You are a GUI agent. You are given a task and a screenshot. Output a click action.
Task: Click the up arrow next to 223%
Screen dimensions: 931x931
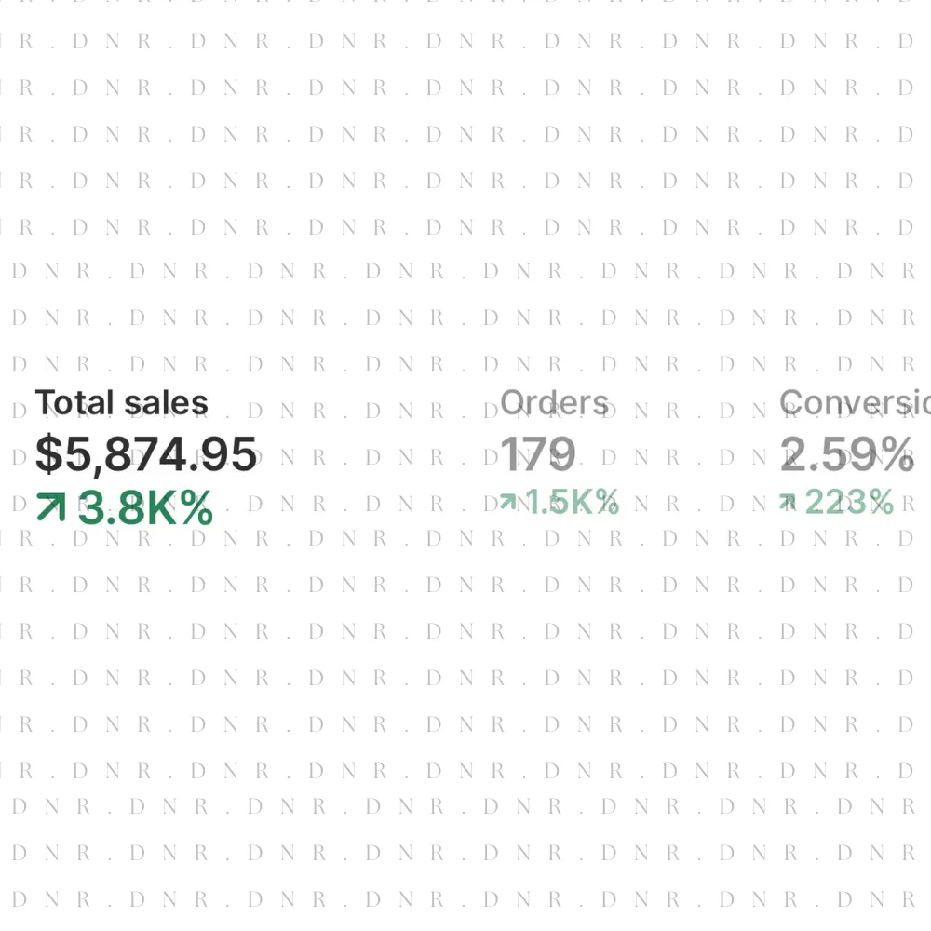[x=788, y=503]
